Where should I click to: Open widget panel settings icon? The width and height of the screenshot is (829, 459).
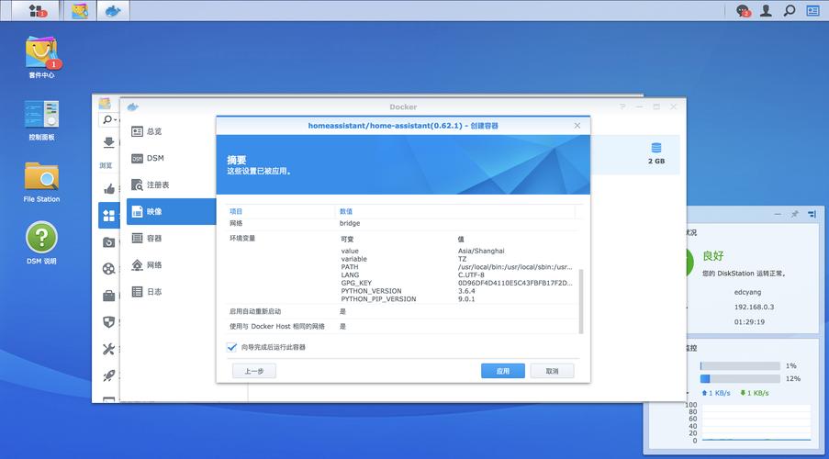pos(812,214)
